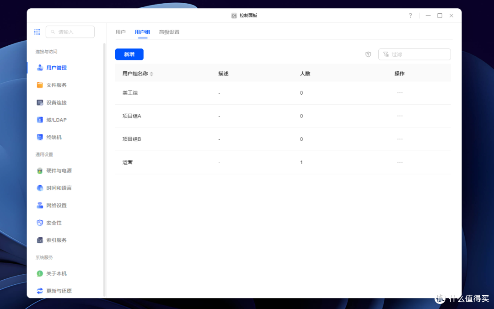Open actions menu for 项目组B row
Image resolution: width=494 pixels, height=309 pixels.
pyautogui.click(x=400, y=139)
